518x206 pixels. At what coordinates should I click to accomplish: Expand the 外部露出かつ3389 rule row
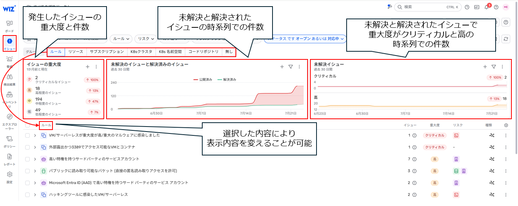coord(35,147)
